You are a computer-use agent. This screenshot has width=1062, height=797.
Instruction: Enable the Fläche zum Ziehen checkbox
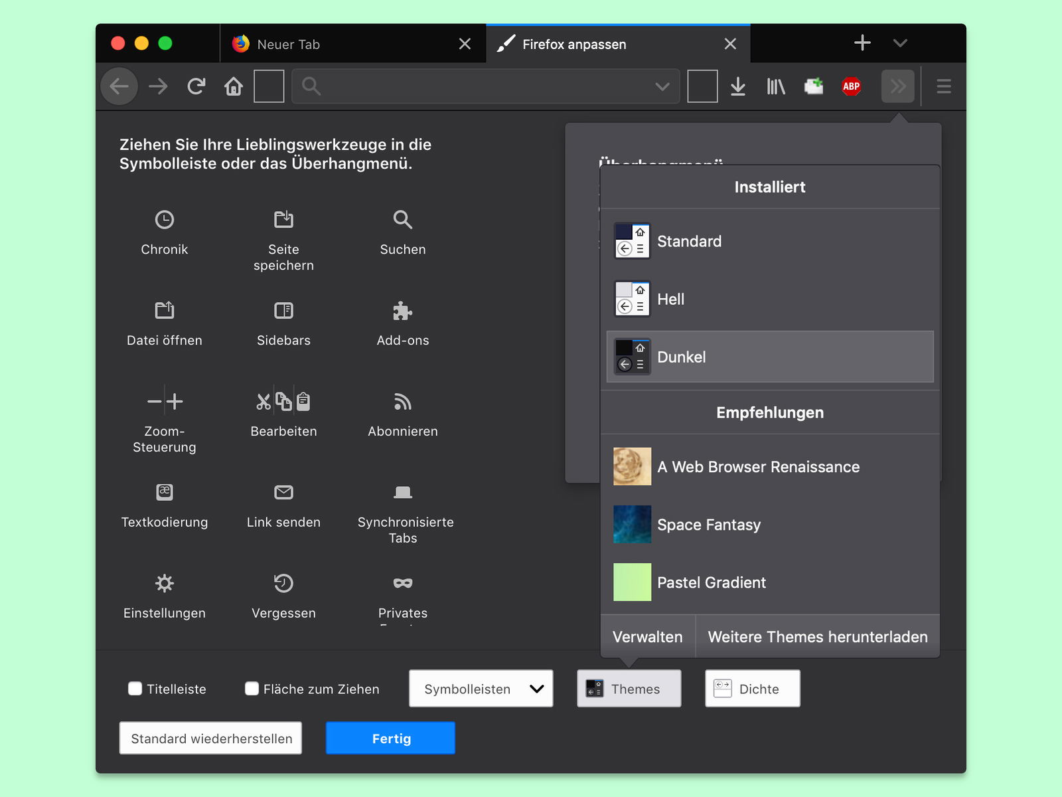pyautogui.click(x=252, y=689)
